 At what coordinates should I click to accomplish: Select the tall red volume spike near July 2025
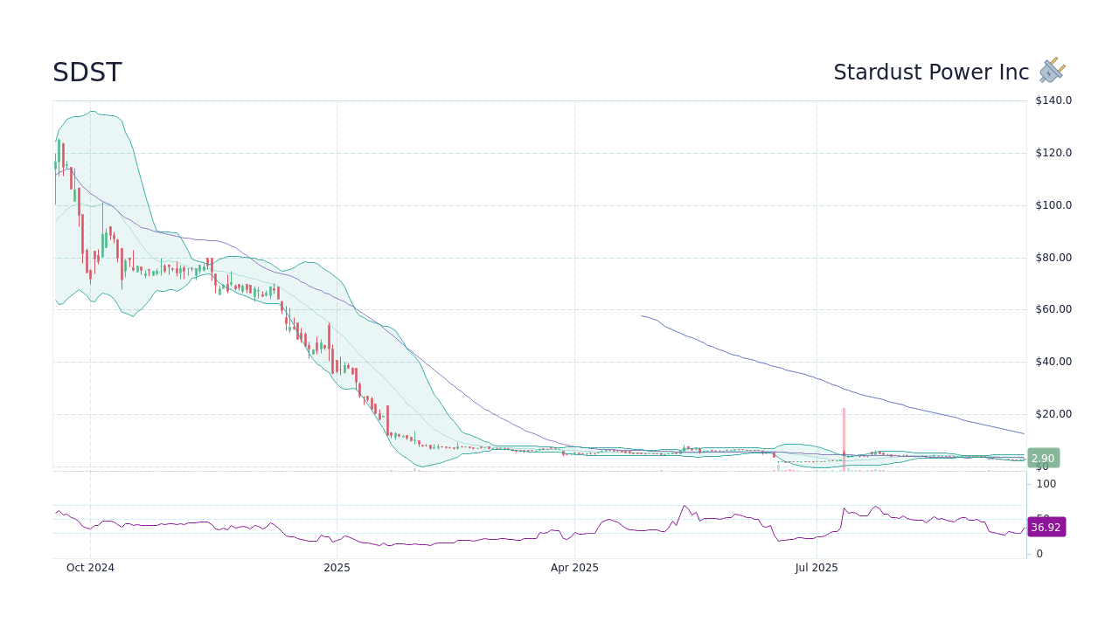pos(844,432)
